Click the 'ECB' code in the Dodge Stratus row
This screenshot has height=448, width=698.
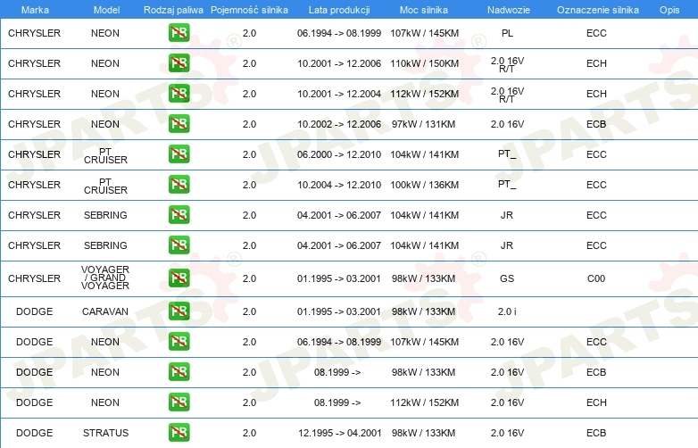point(596,433)
